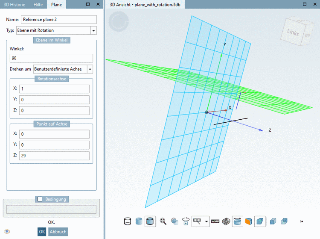The width and height of the screenshot is (320, 239).
Task: Switch to the 3D Historie tab
Action: pyautogui.click(x=15, y=5)
